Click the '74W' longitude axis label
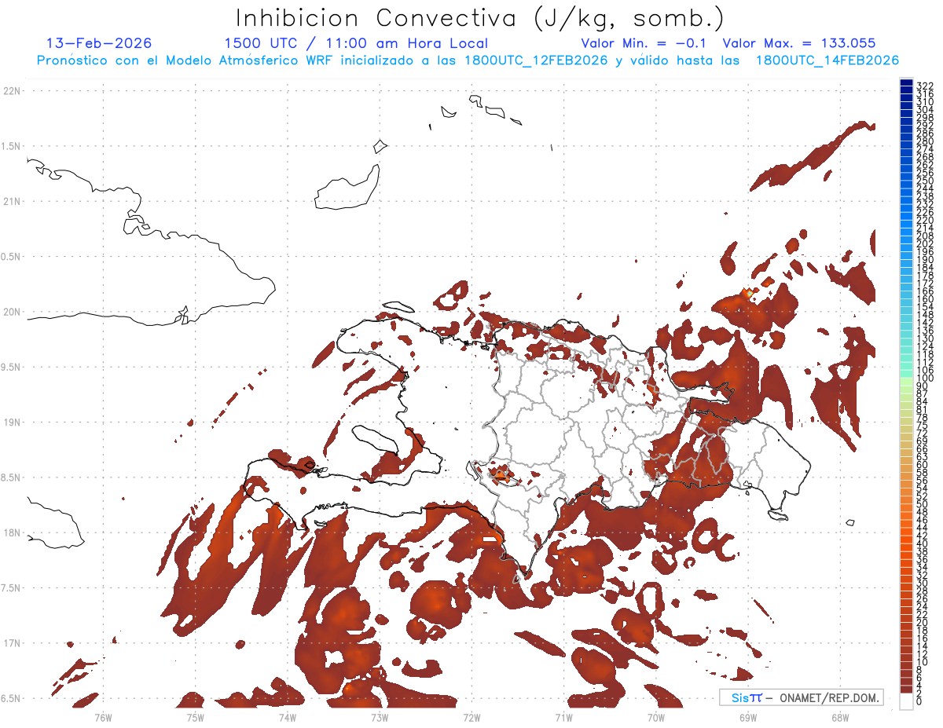Viewport: 943px width, 728px height. click(x=288, y=716)
